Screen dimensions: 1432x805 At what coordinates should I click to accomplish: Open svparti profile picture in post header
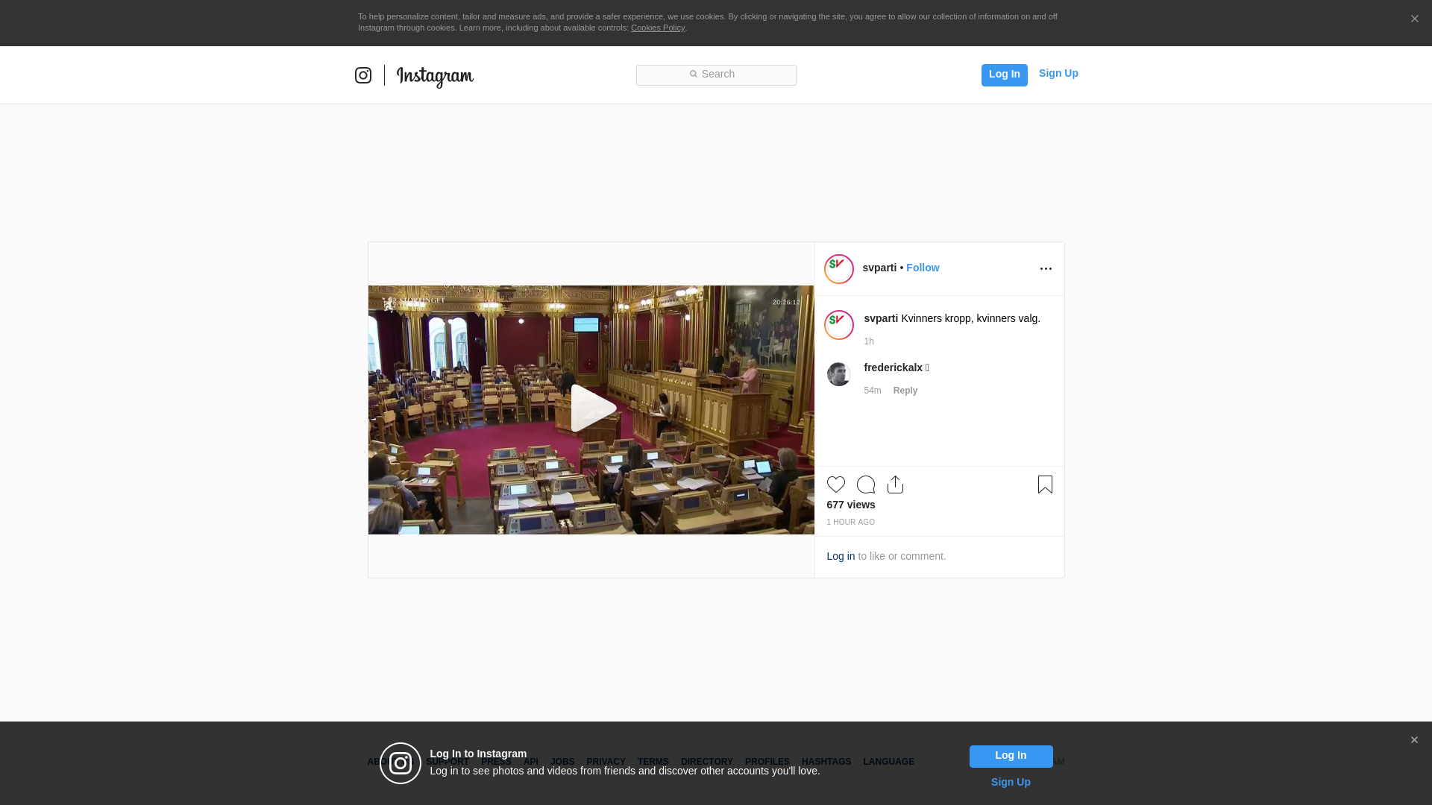point(839,269)
